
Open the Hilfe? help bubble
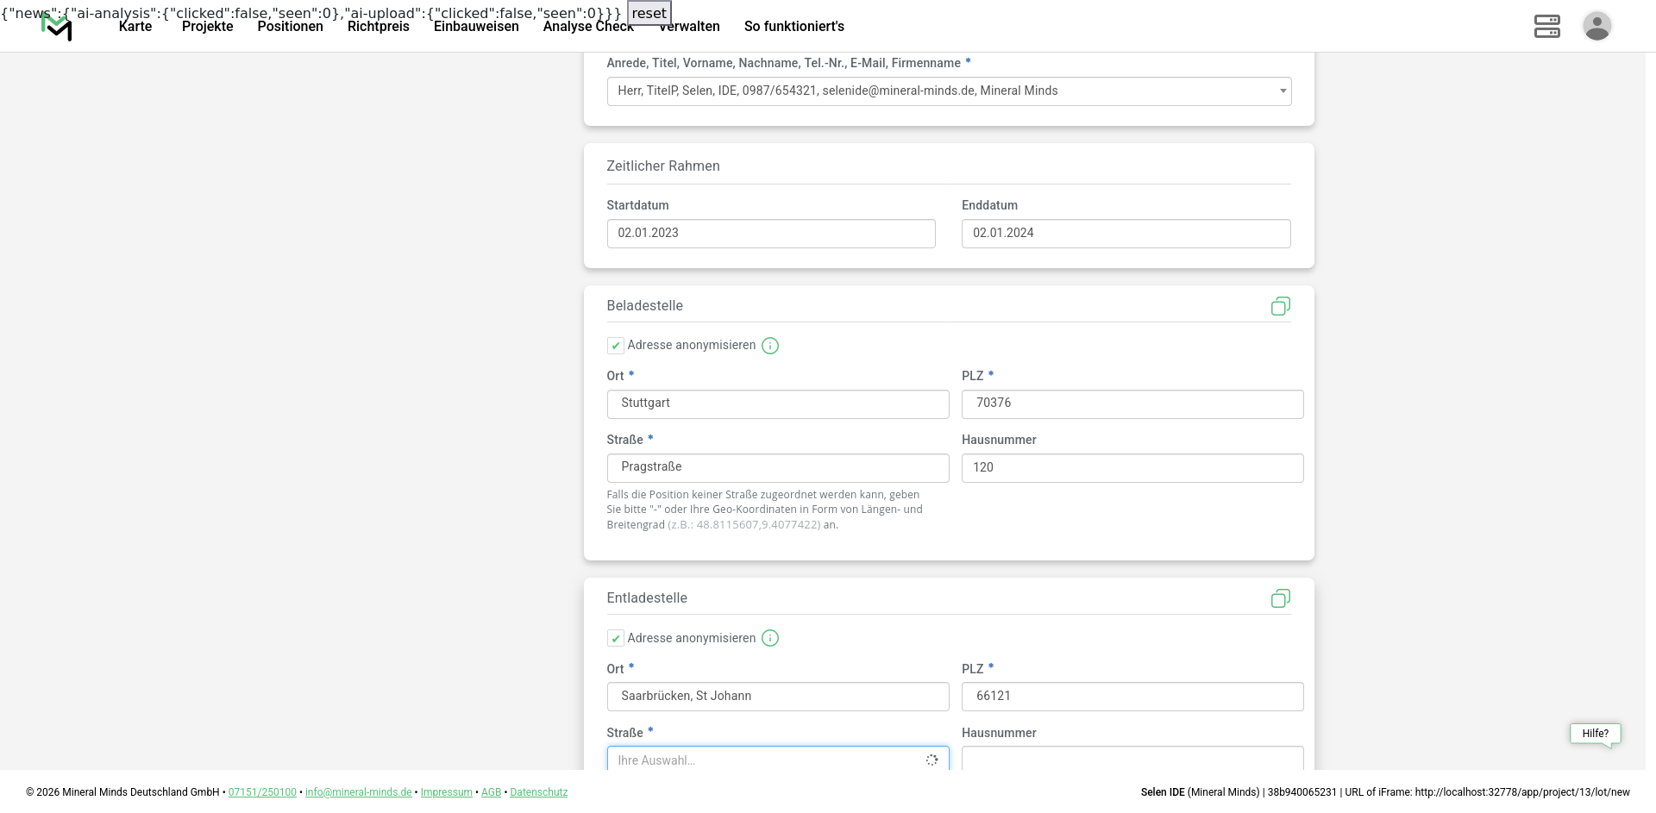[x=1595, y=734]
